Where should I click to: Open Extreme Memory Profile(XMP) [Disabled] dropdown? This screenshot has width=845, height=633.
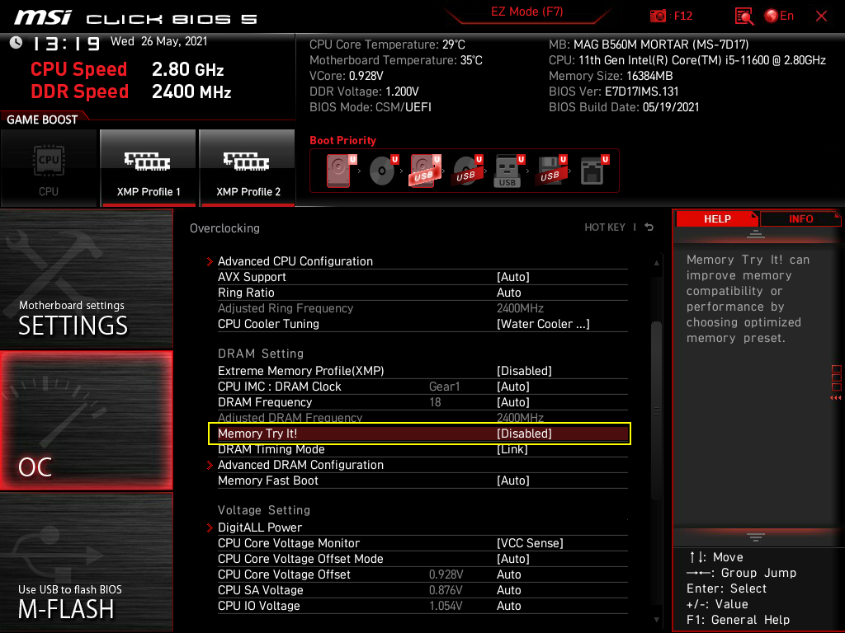pos(524,371)
